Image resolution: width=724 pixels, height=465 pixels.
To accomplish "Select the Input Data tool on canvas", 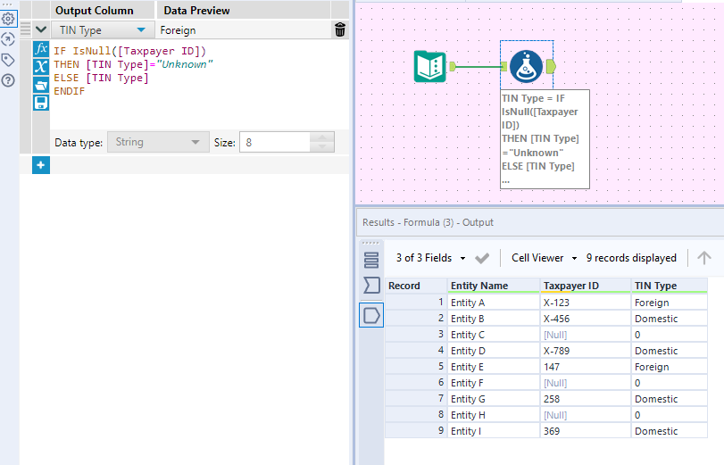I will [431, 66].
